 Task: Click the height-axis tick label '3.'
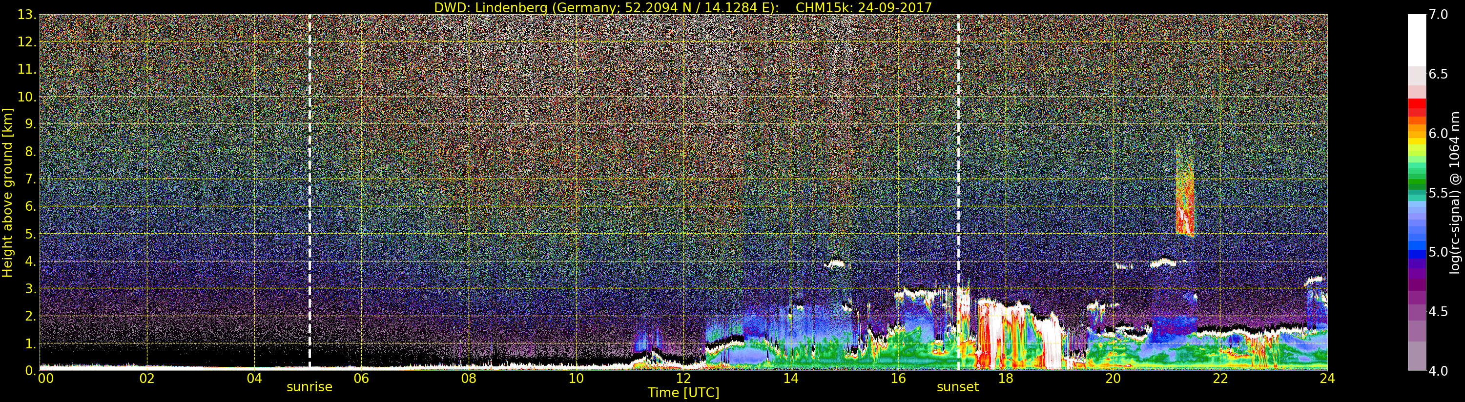(30, 288)
